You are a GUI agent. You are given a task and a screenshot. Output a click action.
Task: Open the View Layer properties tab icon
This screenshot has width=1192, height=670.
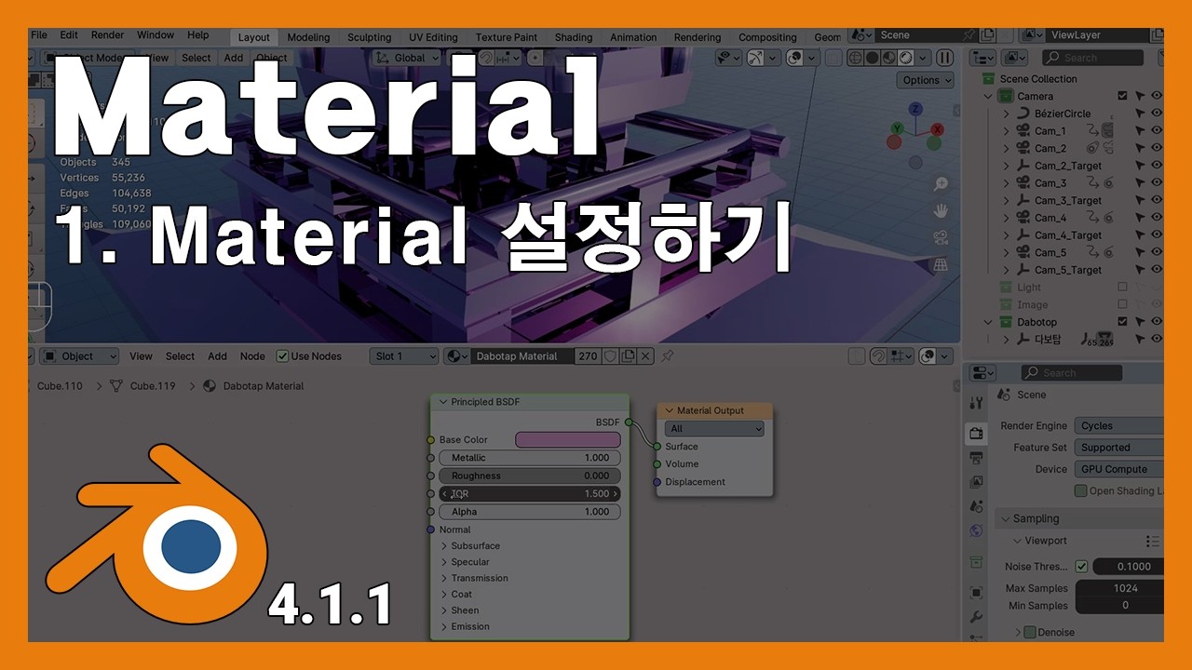pyautogui.click(x=976, y=482)
